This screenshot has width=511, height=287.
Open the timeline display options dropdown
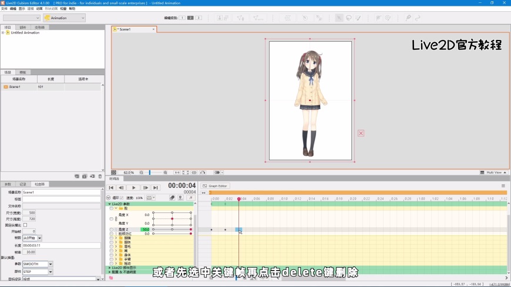150,198
